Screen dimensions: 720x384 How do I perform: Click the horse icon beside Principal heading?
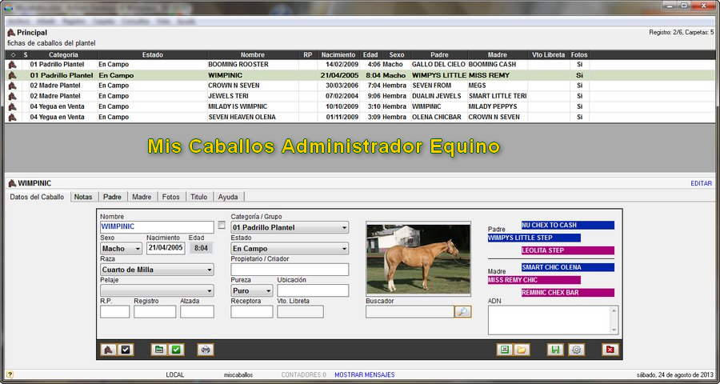(x=11, y=33)
